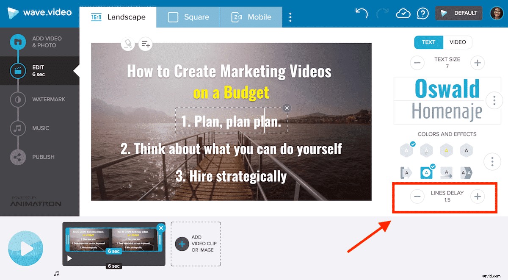
Task: Click the cloud save icon
Action: pos(403,13)
